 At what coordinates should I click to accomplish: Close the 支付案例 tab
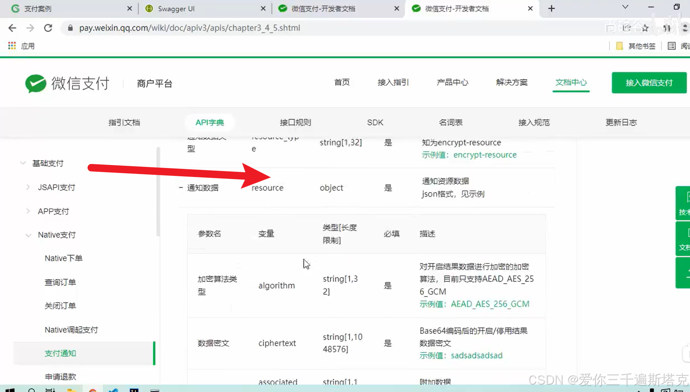tap(129, 9)
